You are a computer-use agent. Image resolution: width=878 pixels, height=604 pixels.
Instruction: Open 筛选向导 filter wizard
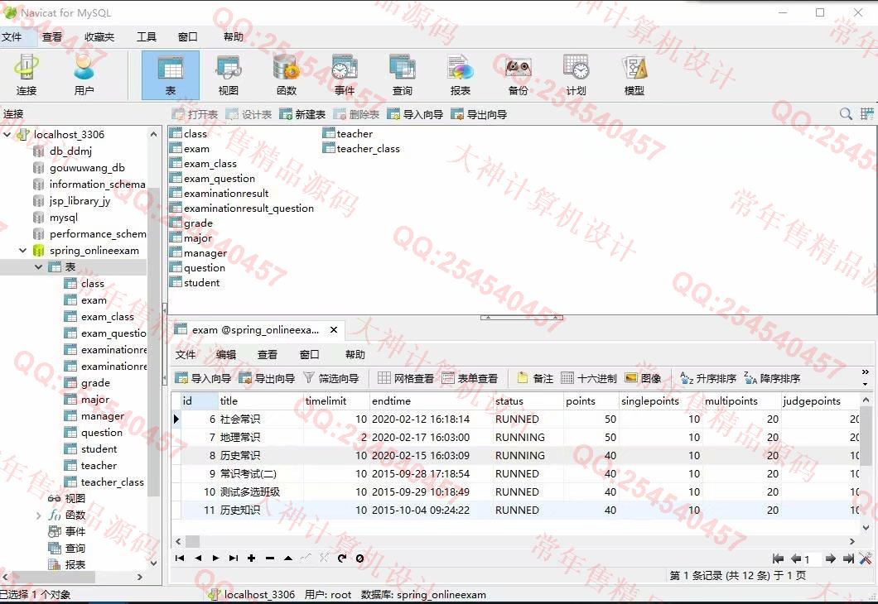pyautogui.click(x=331, y=379)
